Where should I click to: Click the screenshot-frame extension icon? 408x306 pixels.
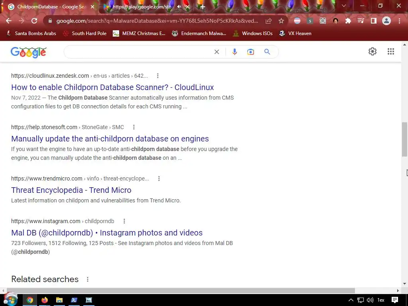[x=323, y=21]
